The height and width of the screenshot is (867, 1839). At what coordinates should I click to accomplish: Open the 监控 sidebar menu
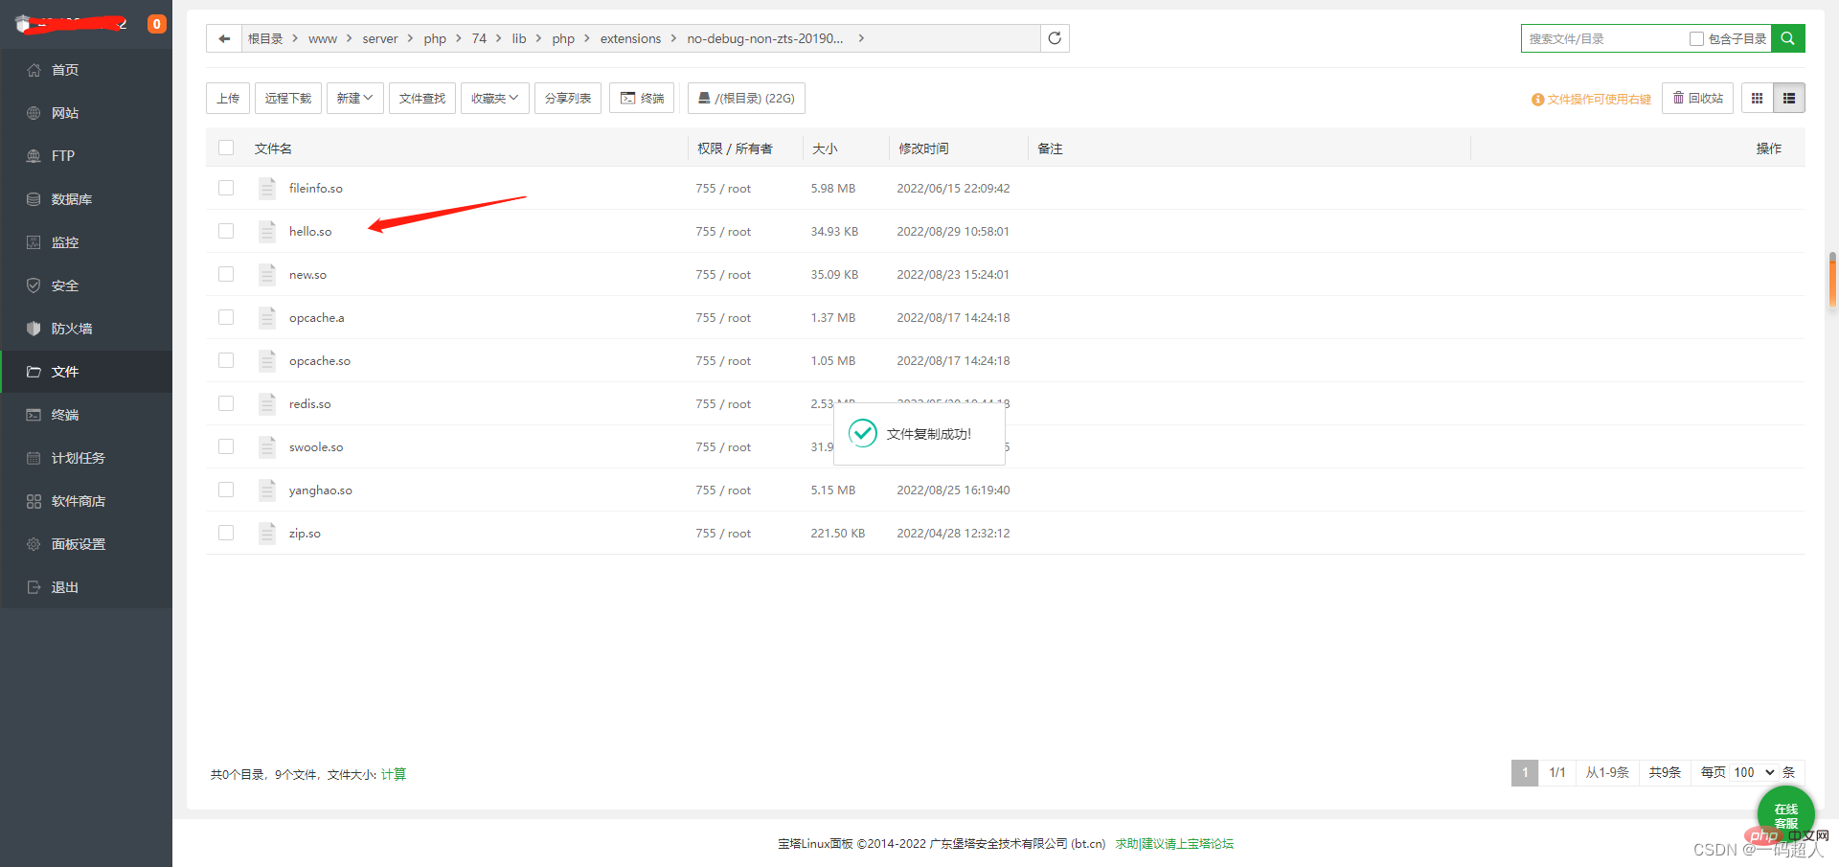click(86, 242)
